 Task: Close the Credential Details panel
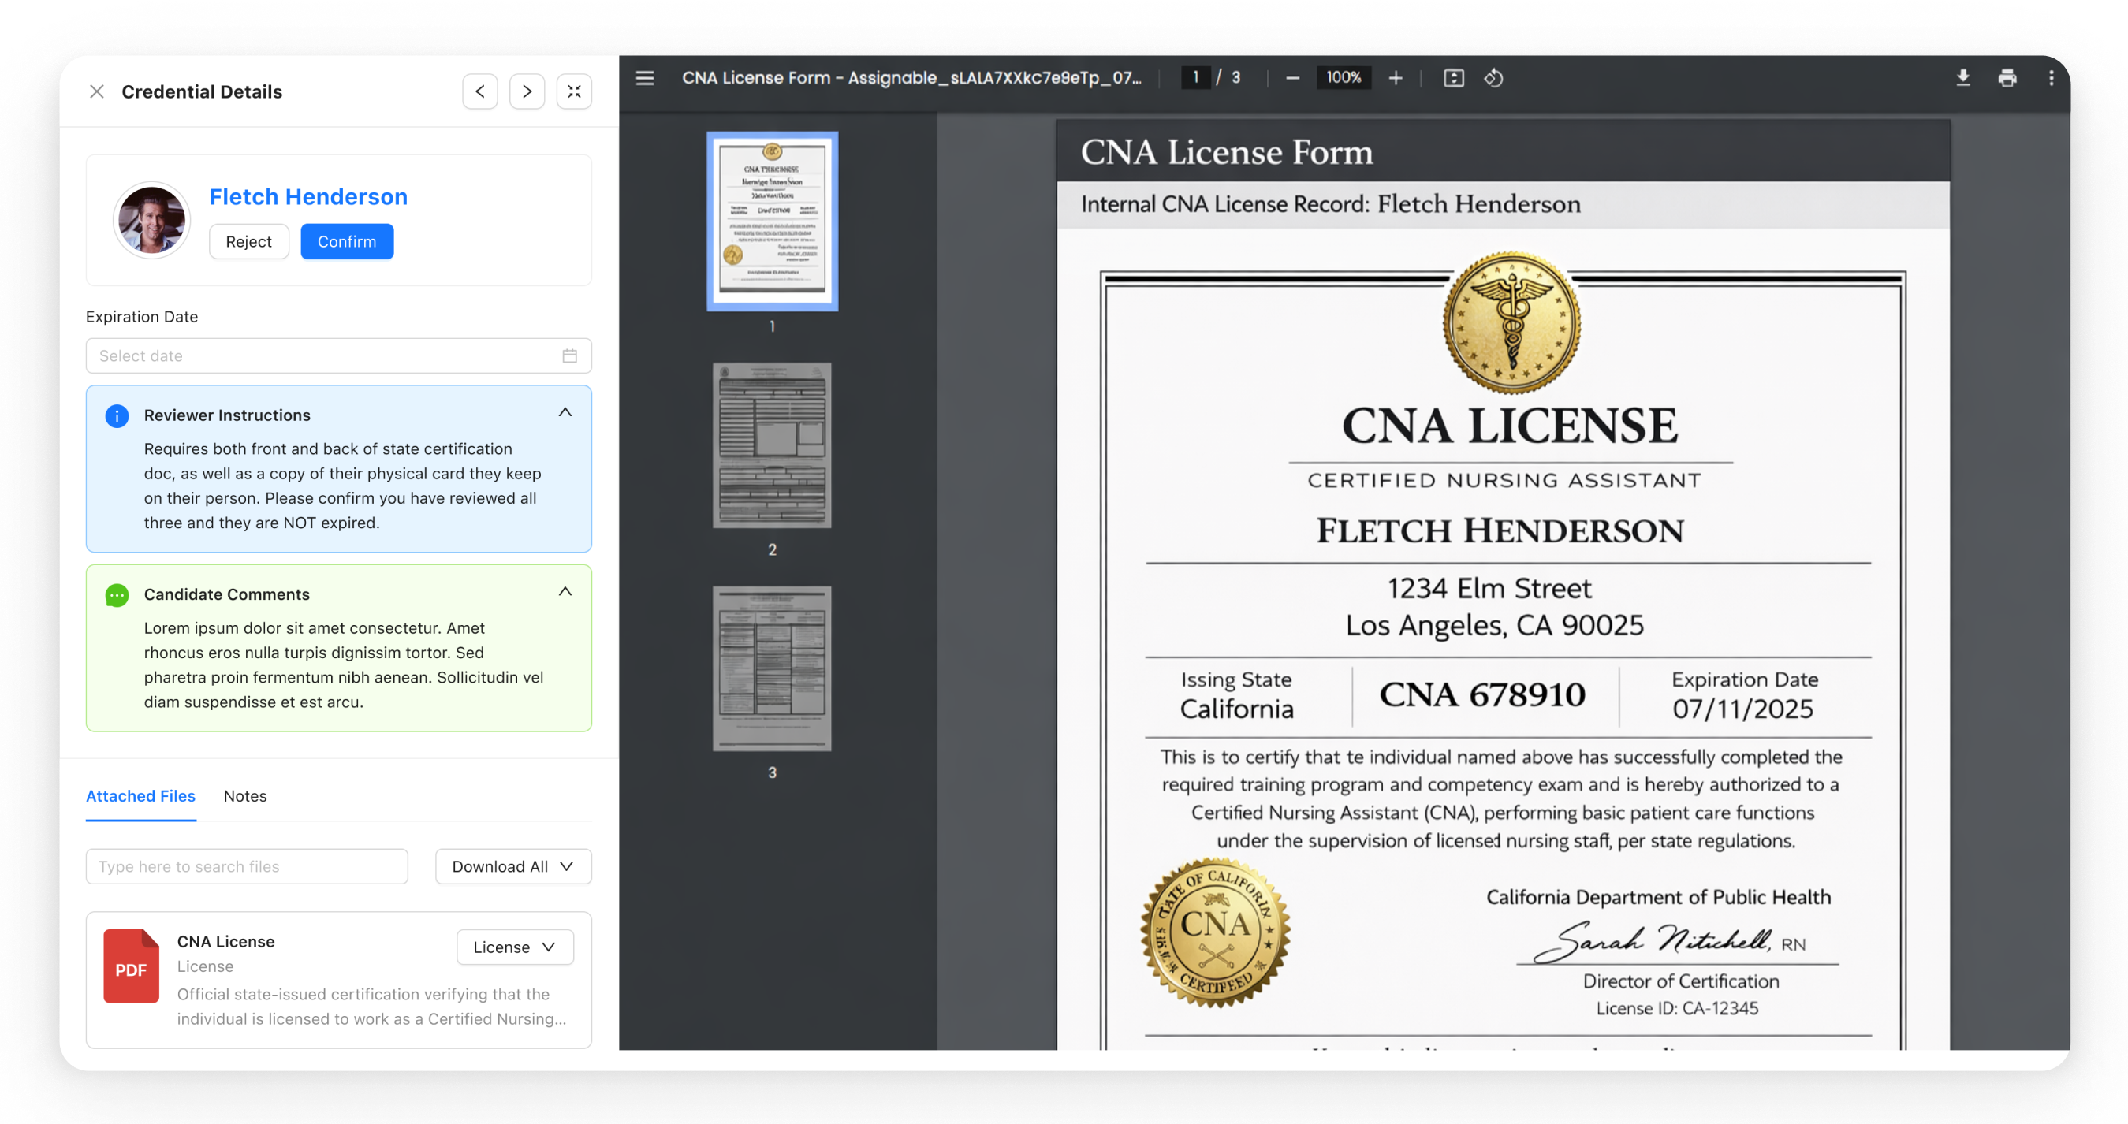coord(97,91)
